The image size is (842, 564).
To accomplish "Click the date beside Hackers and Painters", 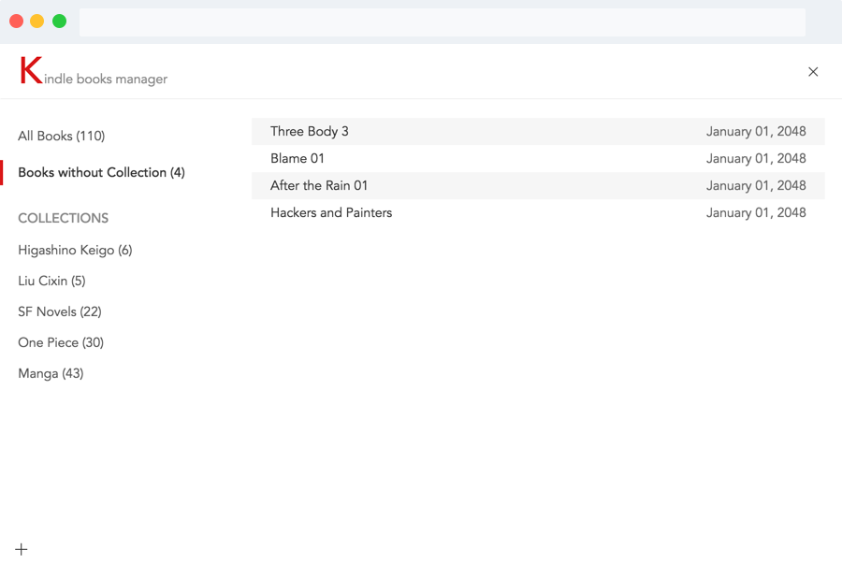I will 756,212.
